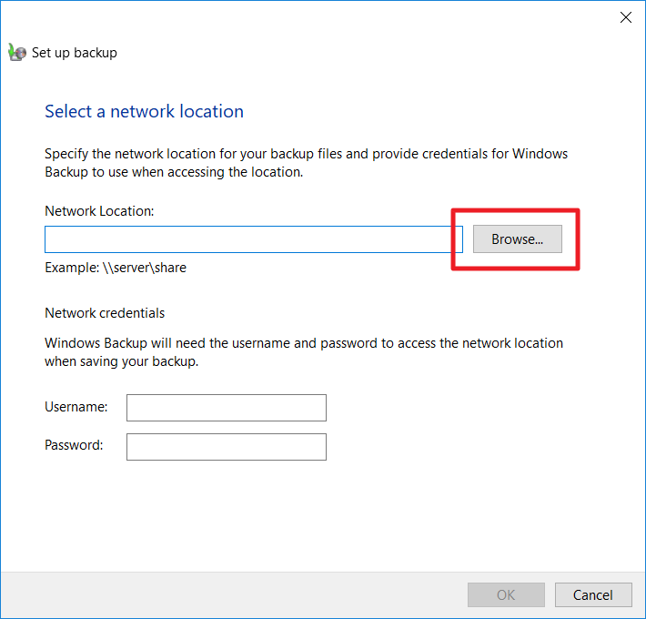Screen dimensions: 646x619
Task: Select the Password input box
Action: 226,447
